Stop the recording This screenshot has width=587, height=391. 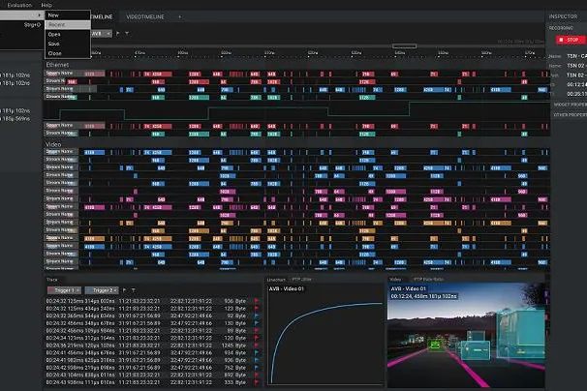click(570, 40)
